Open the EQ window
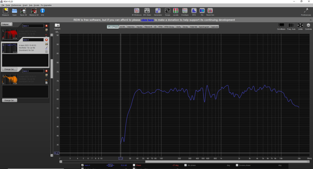This screenshot has height=169, width=313. coord(202,12)
